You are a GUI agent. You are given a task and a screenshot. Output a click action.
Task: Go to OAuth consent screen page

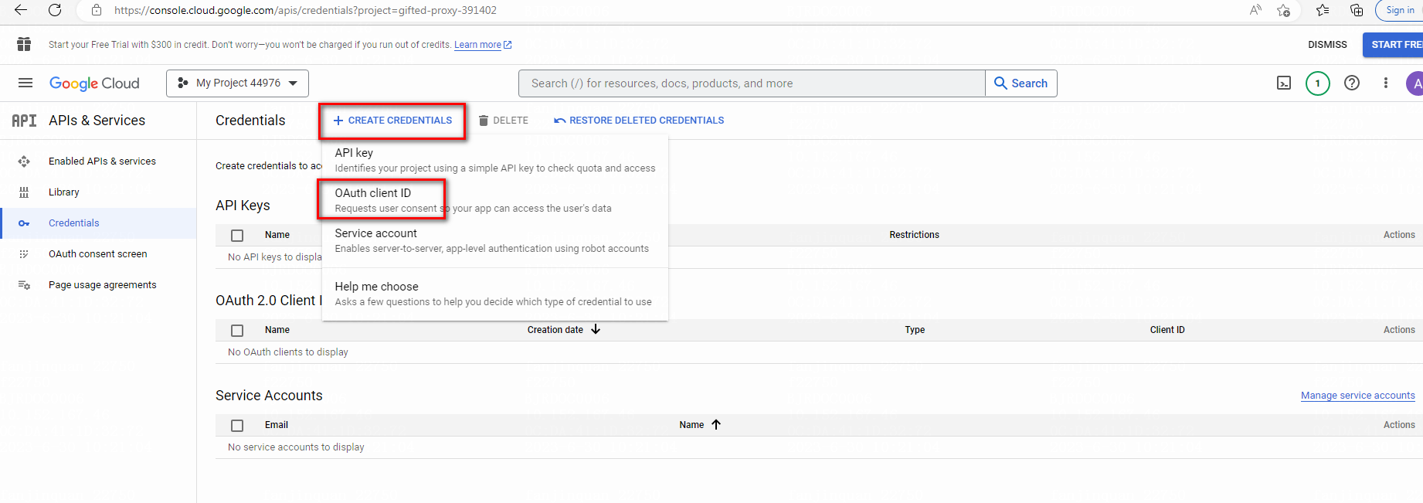(x=97, y=254)
